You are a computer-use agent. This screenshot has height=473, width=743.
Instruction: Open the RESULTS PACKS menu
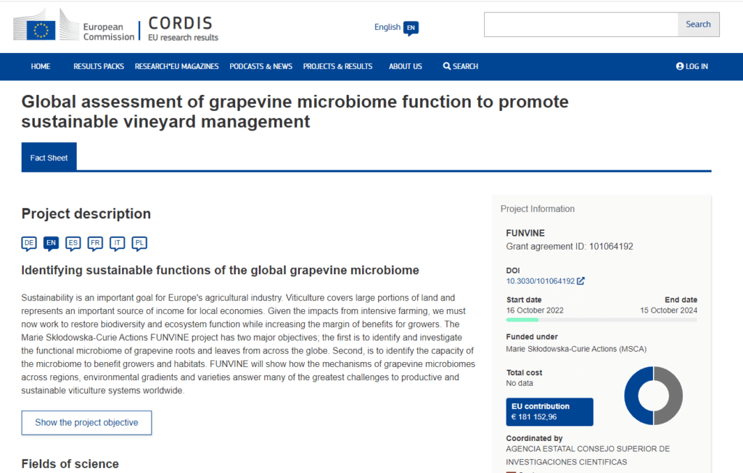(x=99, y=66)
